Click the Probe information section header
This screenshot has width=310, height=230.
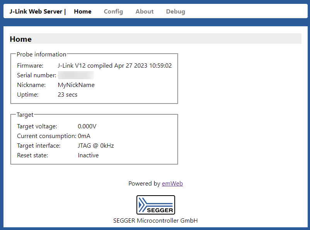pyautogui.click(x=41, y=54)
